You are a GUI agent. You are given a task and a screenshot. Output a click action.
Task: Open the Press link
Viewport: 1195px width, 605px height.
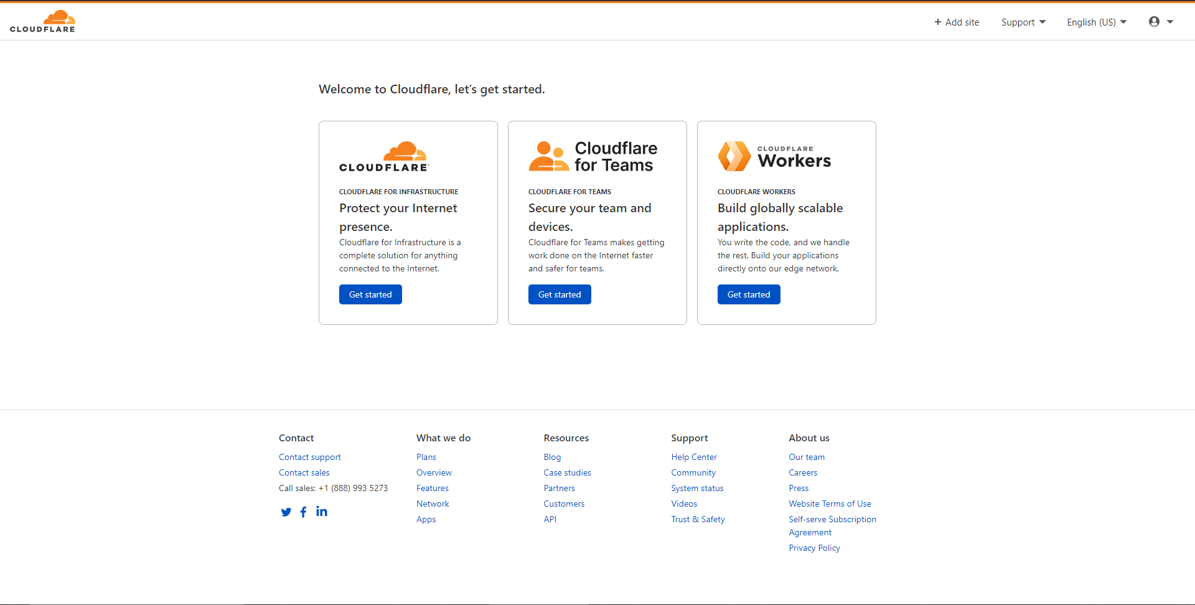click(x=799, y=488)
